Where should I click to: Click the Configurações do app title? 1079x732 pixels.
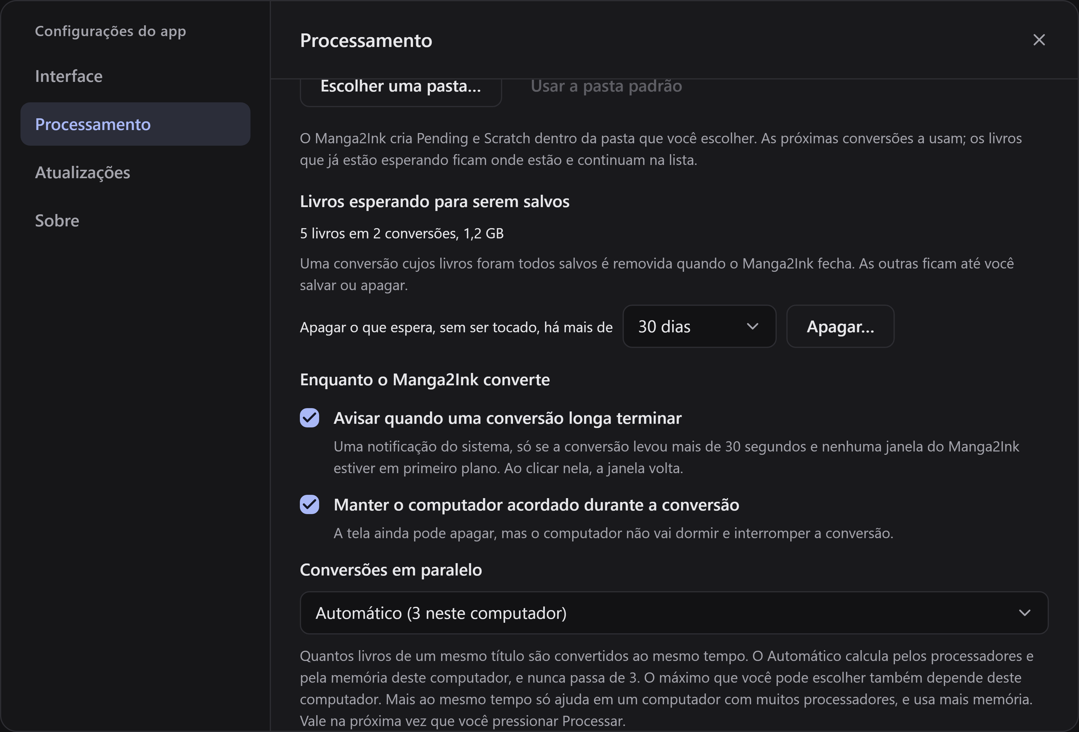click(x=110, y=31)
